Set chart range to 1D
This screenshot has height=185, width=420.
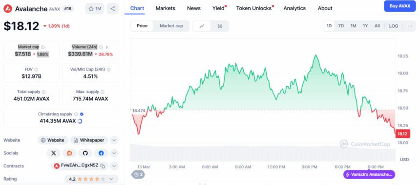pos(329,26)
